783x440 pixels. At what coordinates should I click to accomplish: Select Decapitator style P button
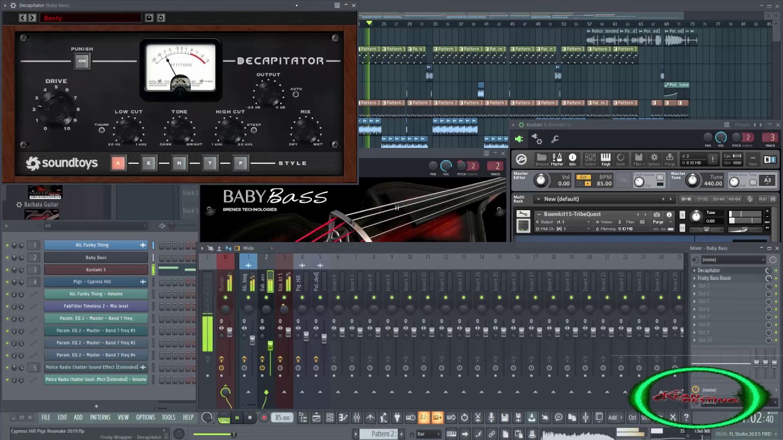(240, 163)
